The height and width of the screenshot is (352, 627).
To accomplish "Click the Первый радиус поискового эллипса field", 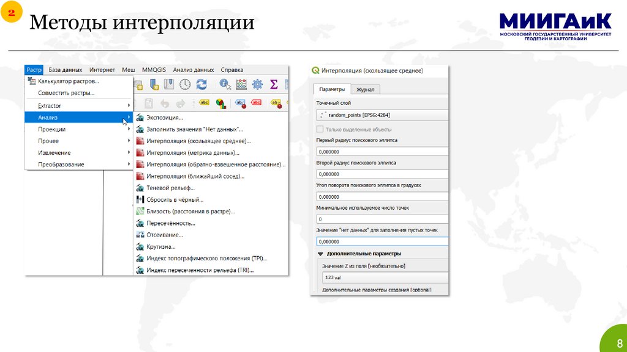I will pos(382,152).
